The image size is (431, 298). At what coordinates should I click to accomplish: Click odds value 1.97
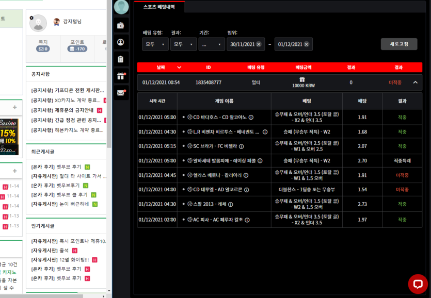362,220
